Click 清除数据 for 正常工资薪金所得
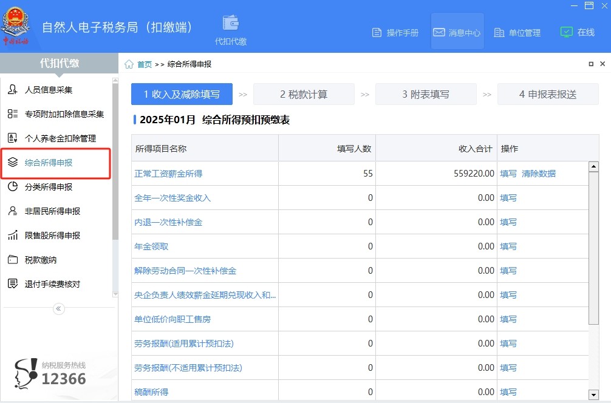Screen dimensions: 611x403 tap(539, 174)
